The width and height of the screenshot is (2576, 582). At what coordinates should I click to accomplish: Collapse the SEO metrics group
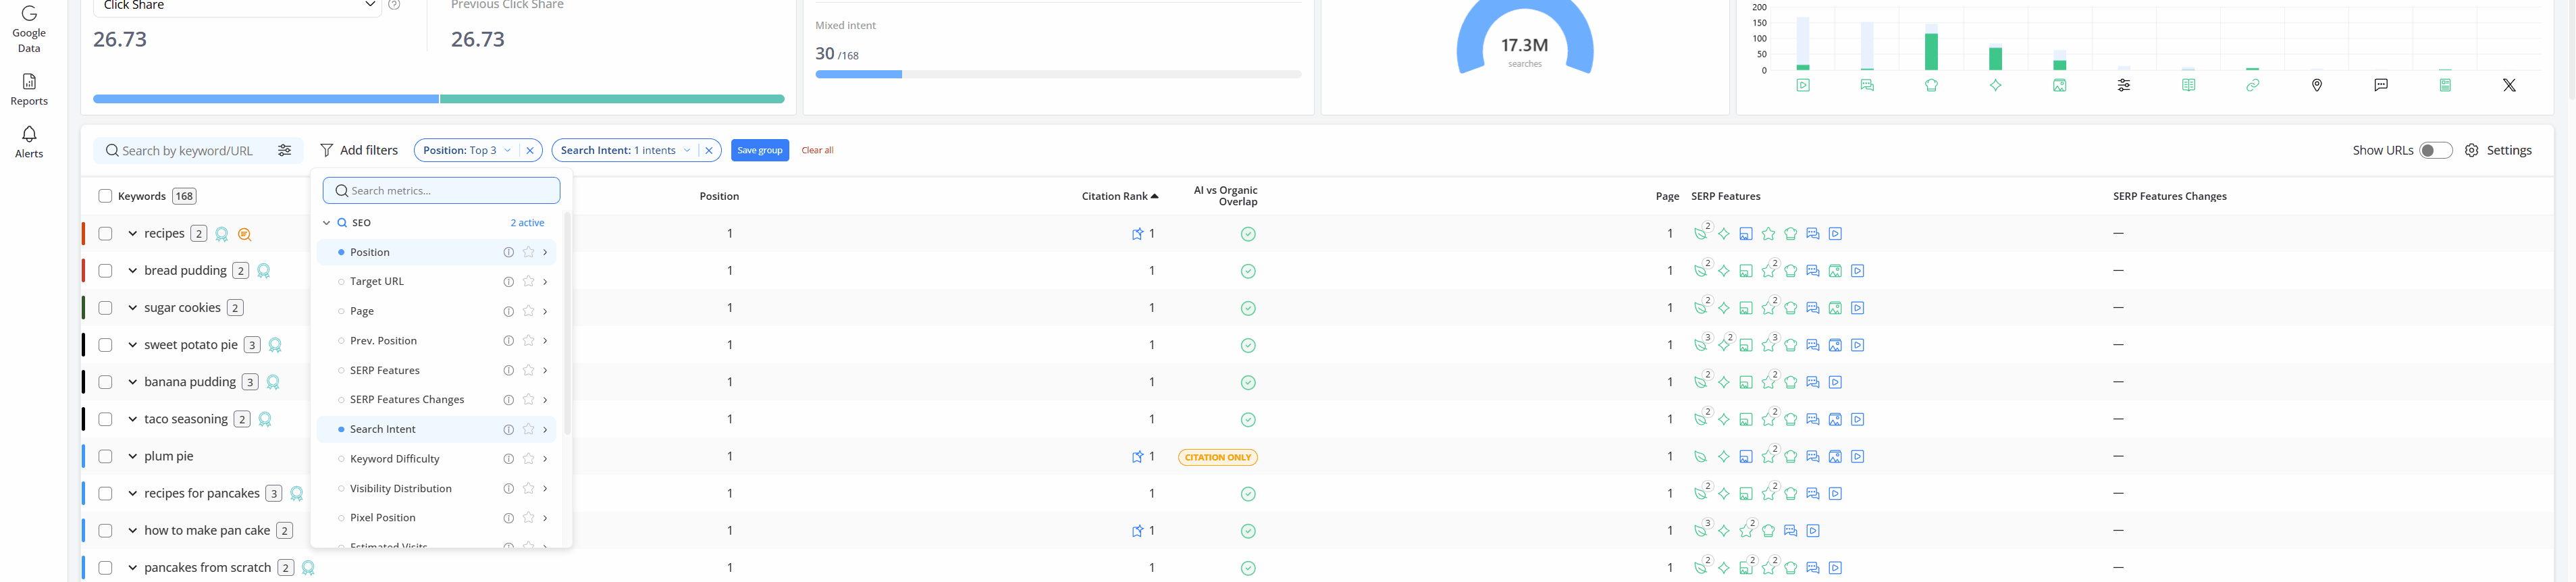[x=326, y=223]
